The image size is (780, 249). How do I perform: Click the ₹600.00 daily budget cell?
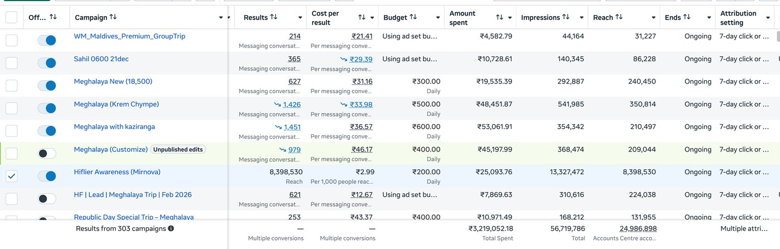426,127
